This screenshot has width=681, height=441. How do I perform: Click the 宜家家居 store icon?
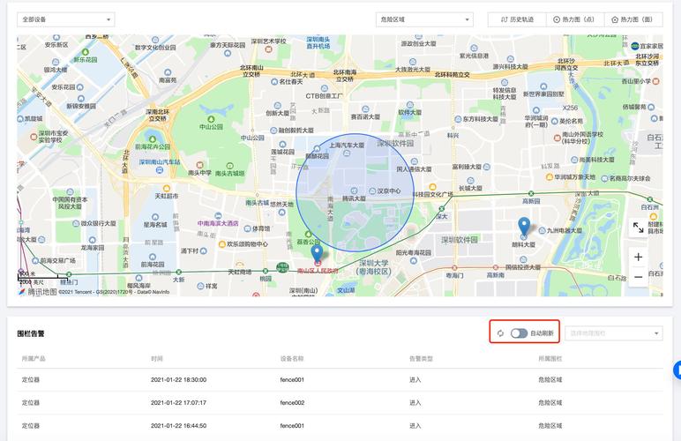coord(634,46)
